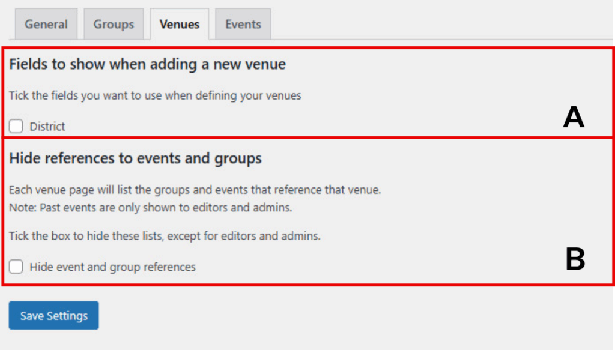
Task: Click the 'Tick the box to hide these lists' text
Action: pos(165,236)
